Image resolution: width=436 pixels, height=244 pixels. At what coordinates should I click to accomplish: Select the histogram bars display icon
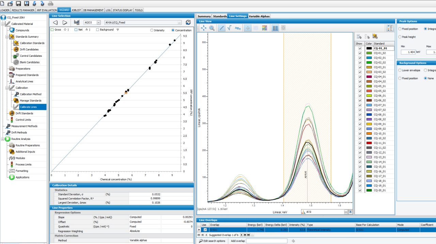coord(275,28)
